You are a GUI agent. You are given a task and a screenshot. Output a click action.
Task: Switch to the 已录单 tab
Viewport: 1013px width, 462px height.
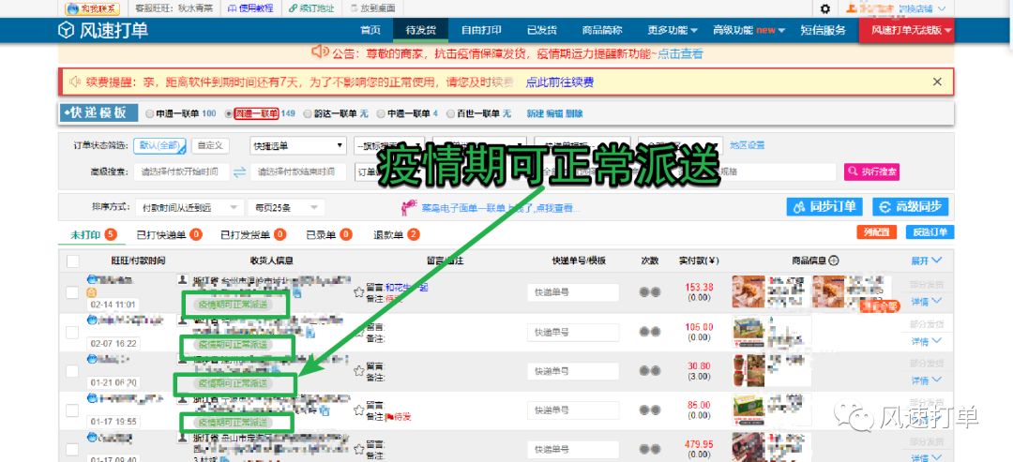[329, 235]
